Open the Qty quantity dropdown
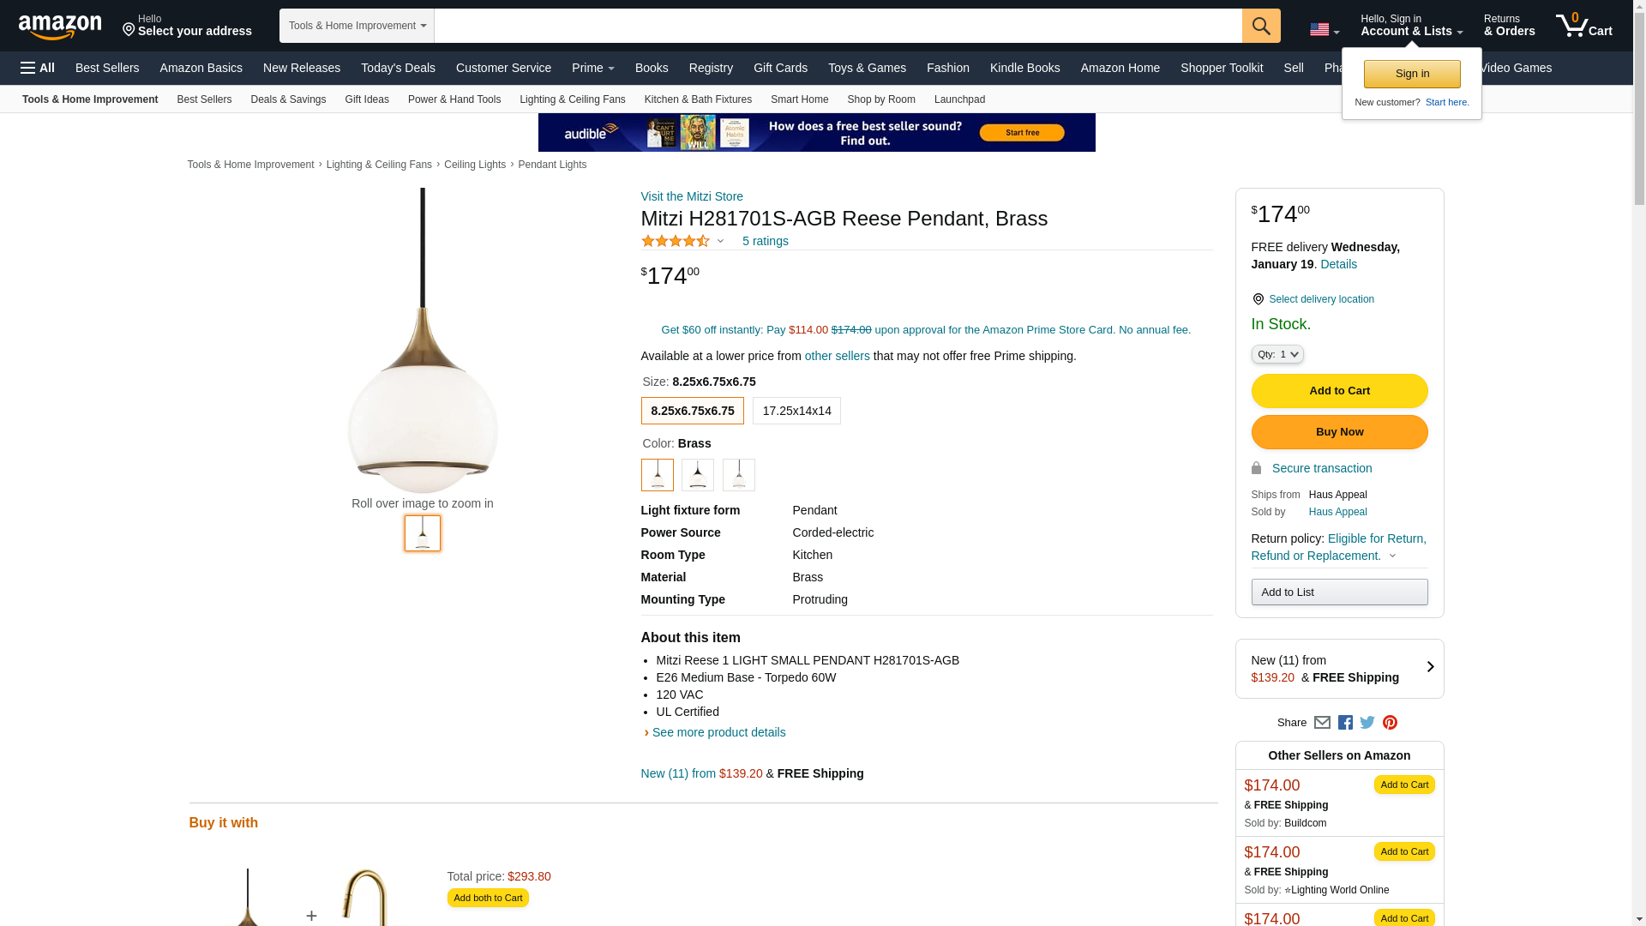This screenshot has height=926, width=1646. [1277, 354]
